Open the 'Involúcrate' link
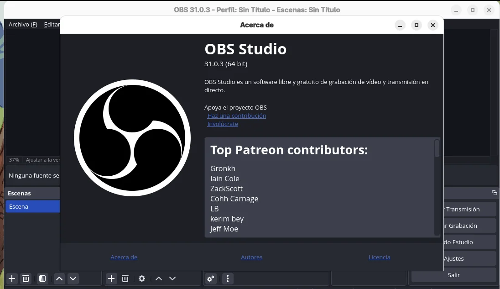 pos(223,124)
